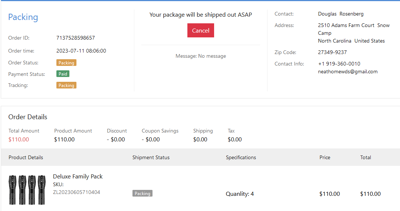This screenshot has height=211, width=400.
Task: Select the green Paid payment status badge
Action: click(x=63, y=74)
